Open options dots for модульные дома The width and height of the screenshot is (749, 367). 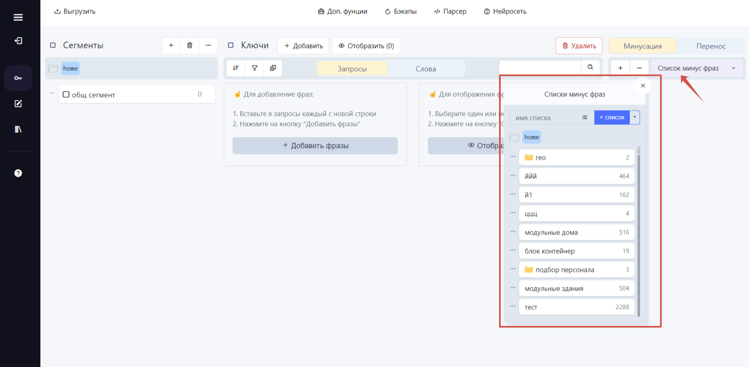tap(513, 232)
